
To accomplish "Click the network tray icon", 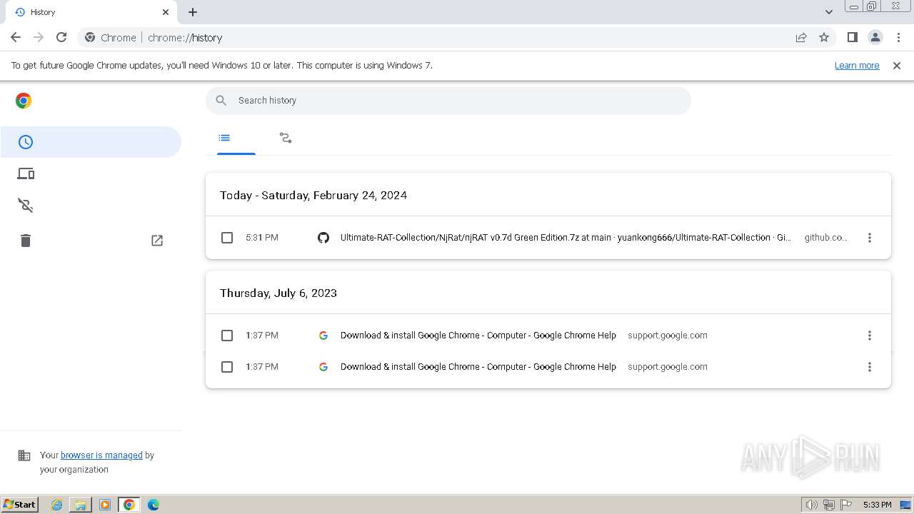I will pos(829,505).
